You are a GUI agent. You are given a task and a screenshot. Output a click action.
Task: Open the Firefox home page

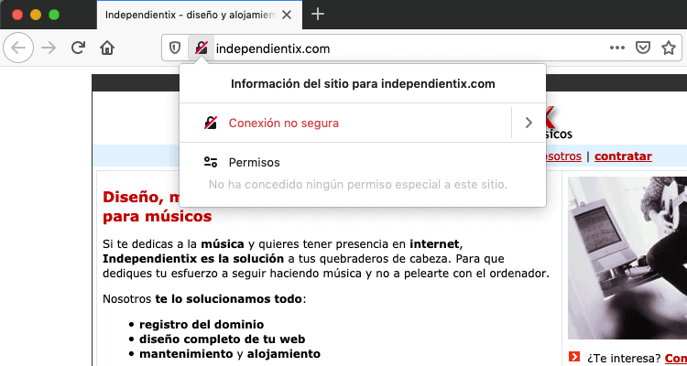107,48
